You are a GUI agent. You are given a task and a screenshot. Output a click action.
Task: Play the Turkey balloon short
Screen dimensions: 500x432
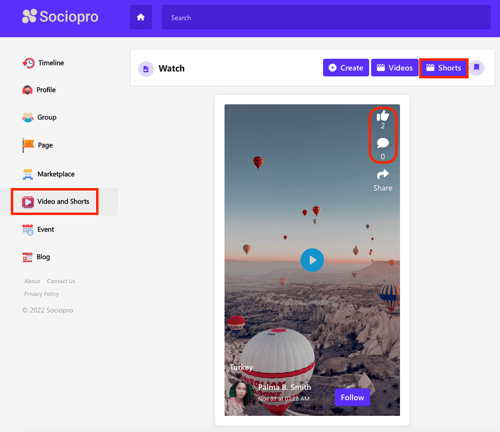pyautogui.click(x=312, y=260)
